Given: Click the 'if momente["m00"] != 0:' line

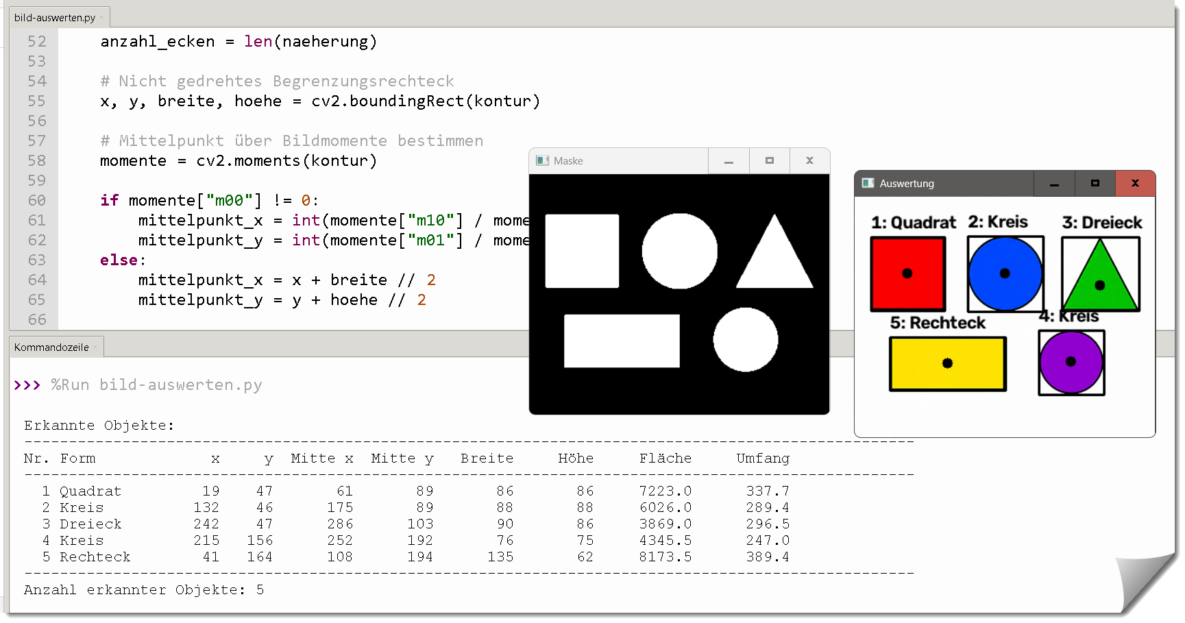Looking at the screenshot, I should [210, 201].
